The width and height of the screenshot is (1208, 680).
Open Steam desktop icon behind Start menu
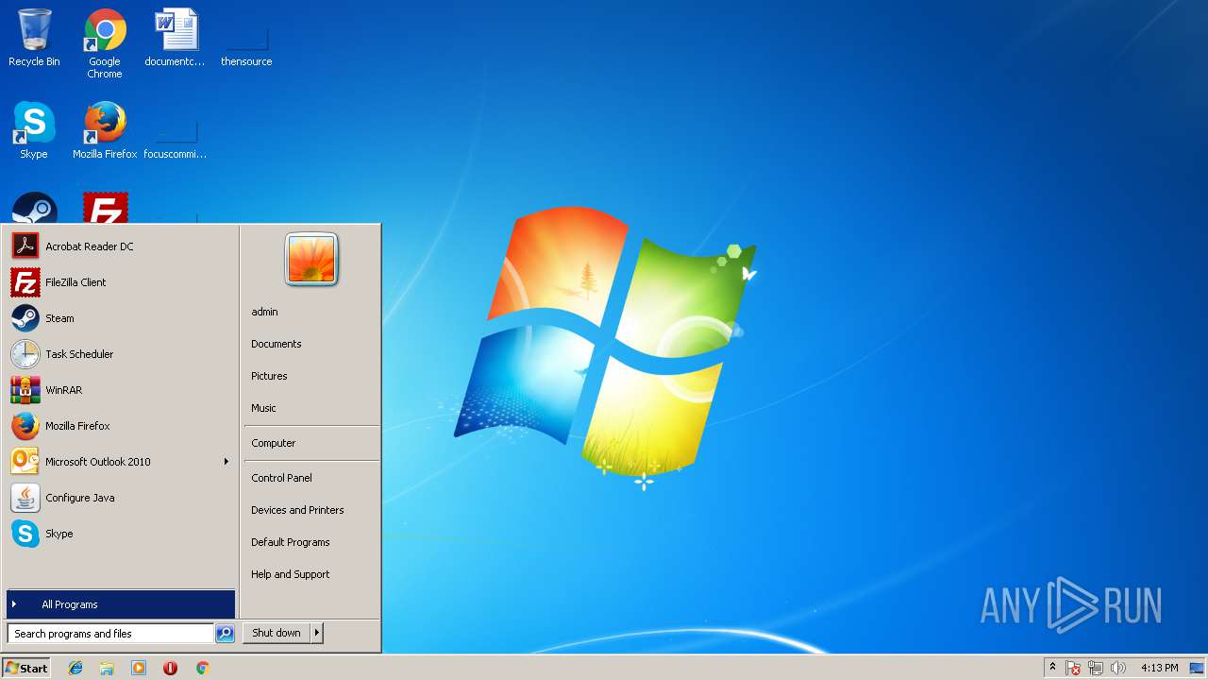pos(35,209)
